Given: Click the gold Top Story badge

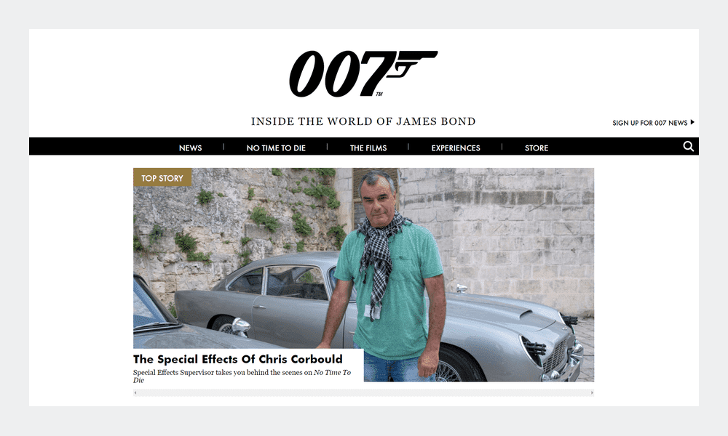Looking at the screenshot, I should [162, 177].
